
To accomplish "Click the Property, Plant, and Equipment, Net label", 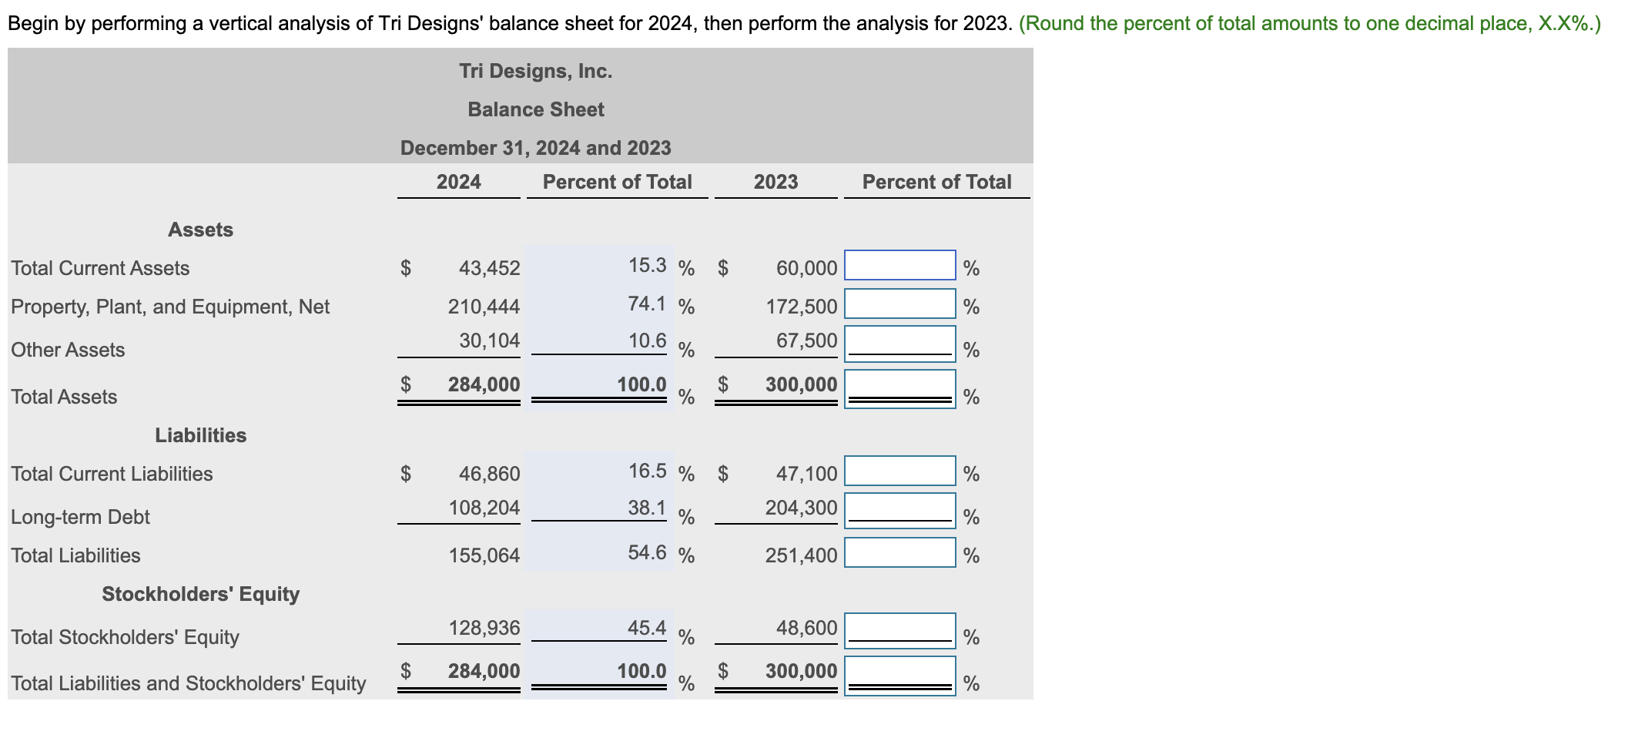I will click(x=170, y=307).
